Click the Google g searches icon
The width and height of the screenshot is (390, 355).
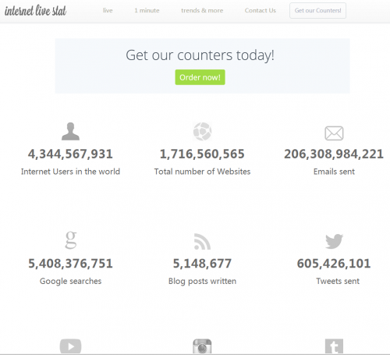(71, 240)
